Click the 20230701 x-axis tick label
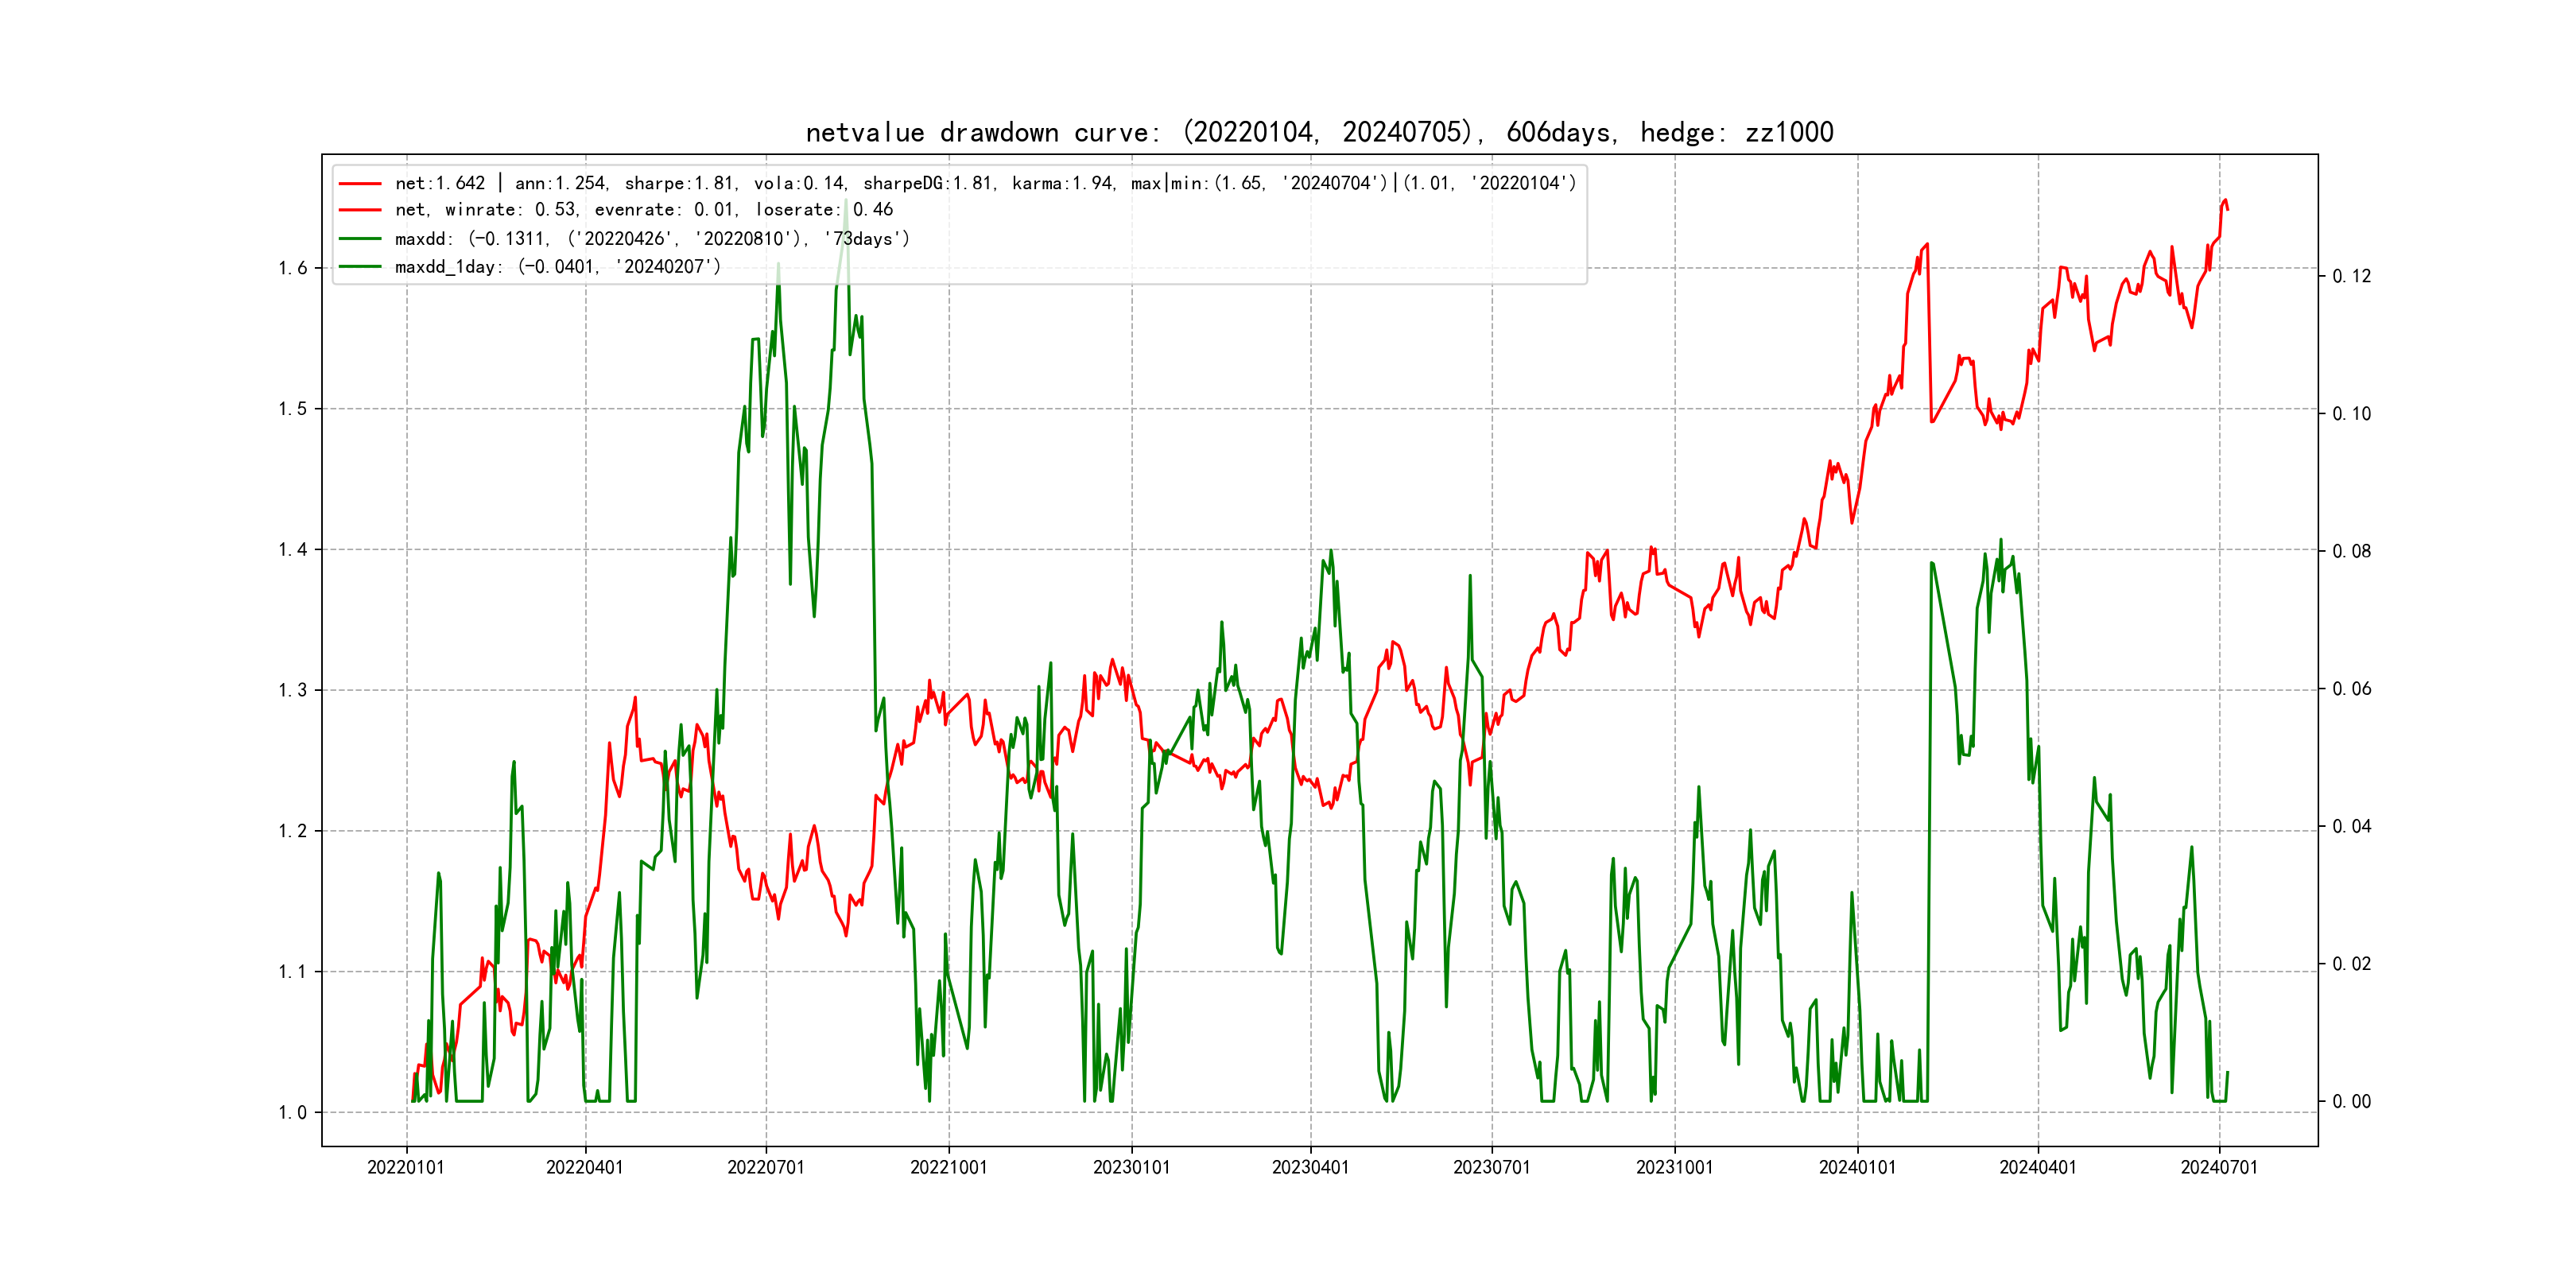 coord(1491,1168)
